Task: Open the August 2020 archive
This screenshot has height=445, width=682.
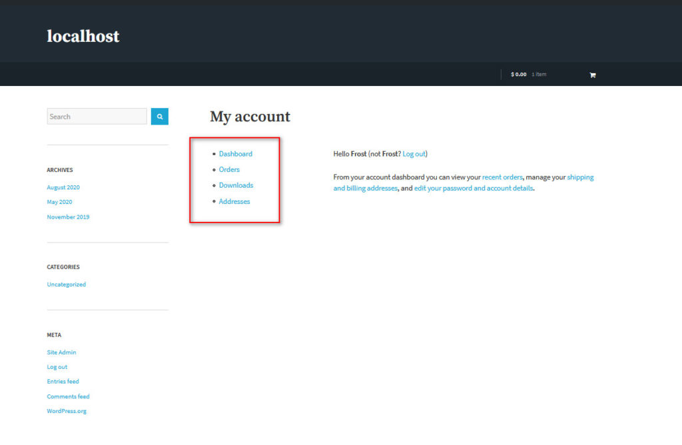Action: pos(63,187)
